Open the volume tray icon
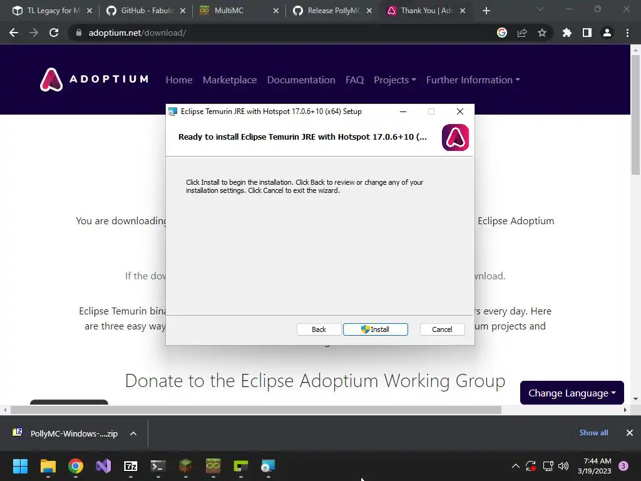This screenshot has height=481, width=641. click(x=563, y=466)
